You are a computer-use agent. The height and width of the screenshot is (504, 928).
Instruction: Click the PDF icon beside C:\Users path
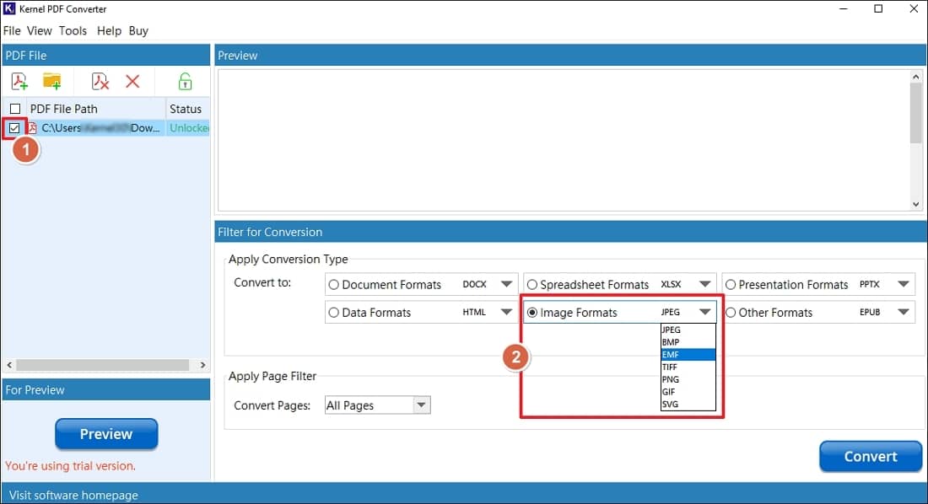33,128
